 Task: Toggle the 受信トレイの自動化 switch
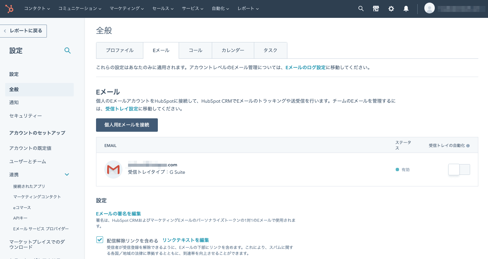(459, 170)
